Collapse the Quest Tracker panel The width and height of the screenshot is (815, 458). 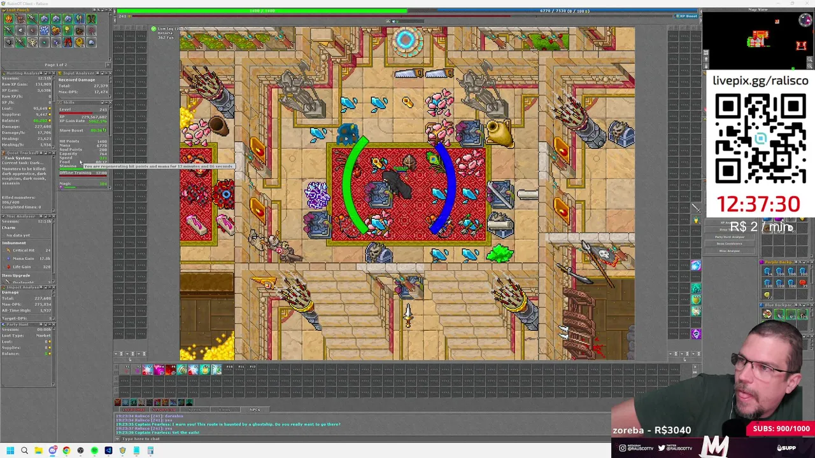49,153
